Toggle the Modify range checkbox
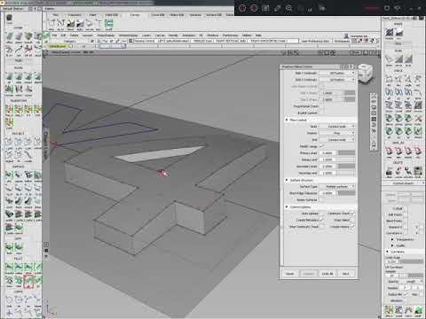The height and width of the screenshot is (319, 426). (321, 146)
